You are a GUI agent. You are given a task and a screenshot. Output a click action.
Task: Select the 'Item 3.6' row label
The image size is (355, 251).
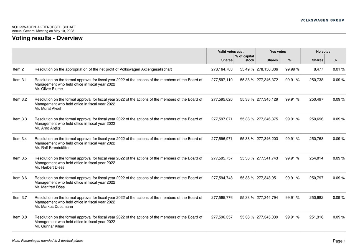click(x=20, y=178)
